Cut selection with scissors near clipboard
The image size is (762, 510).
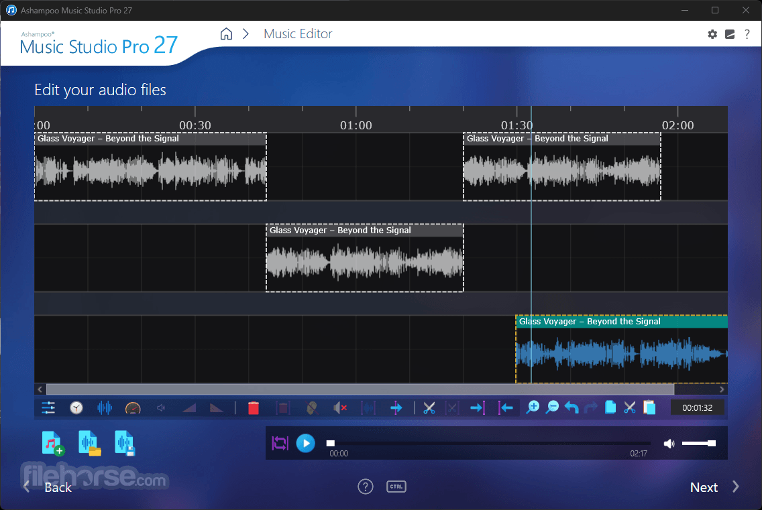pyautogui.click(x=630, y=407)
